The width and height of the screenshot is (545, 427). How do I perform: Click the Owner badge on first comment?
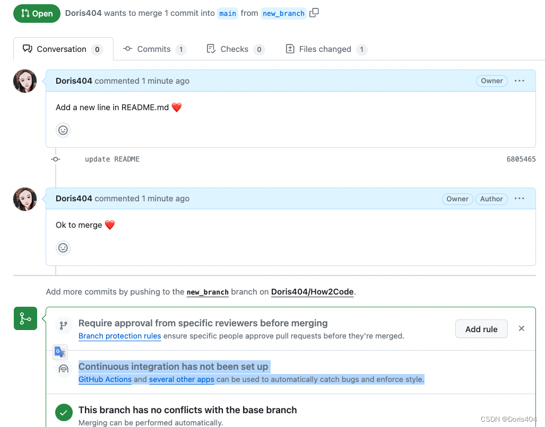pyautogui.click(x=492, y=81)
